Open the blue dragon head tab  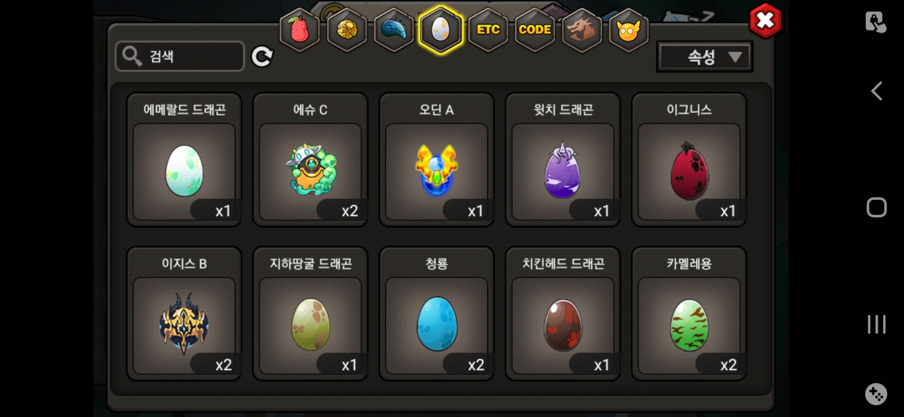[394, 30]
